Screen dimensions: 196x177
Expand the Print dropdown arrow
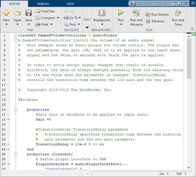[x=51, y=24]
